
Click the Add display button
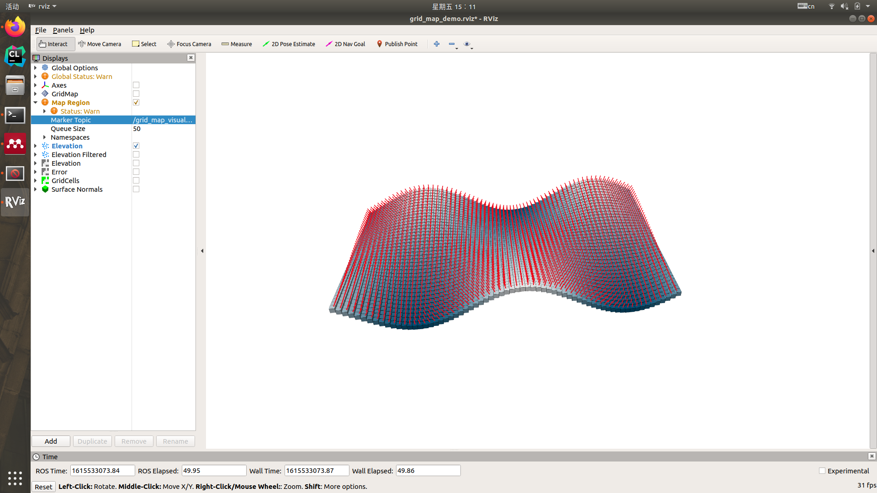click(51, 441)
